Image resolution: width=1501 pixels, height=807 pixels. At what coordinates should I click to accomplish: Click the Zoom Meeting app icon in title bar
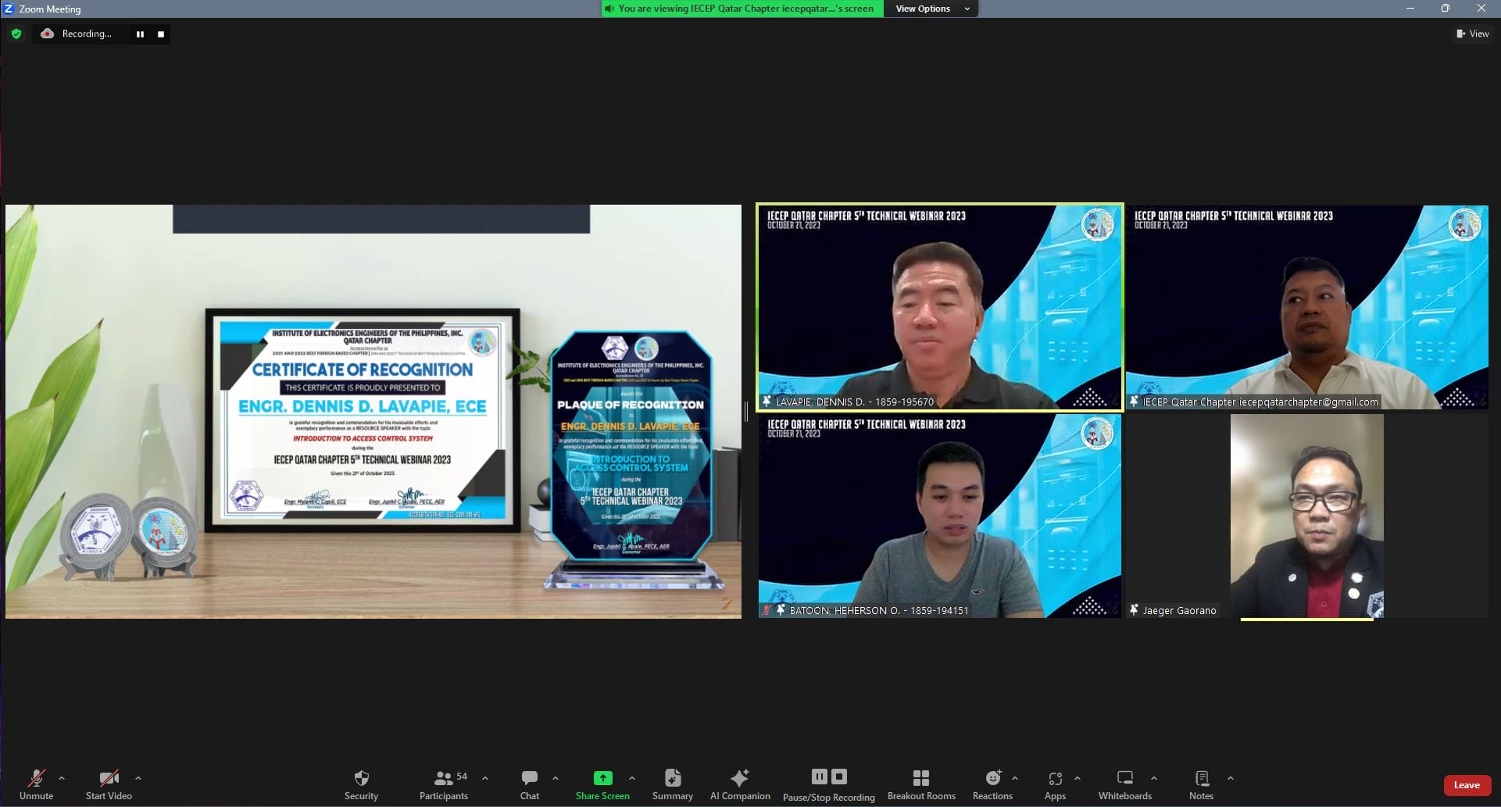point(9,9)
